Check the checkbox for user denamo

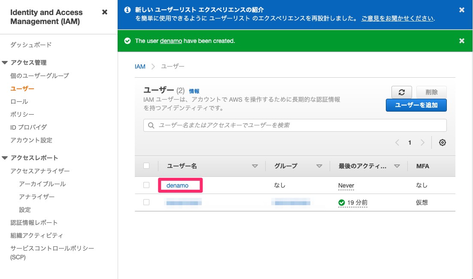(146, 185)
